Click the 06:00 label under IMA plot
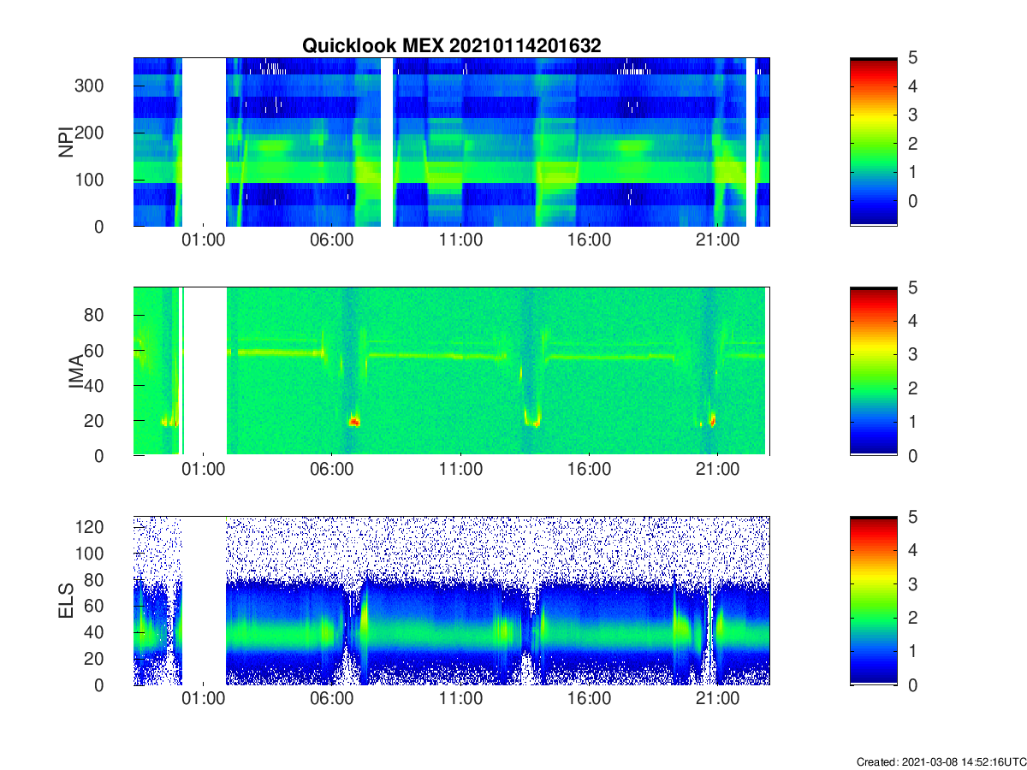This screenshot has width=1027, height=770. coord(332,470)
